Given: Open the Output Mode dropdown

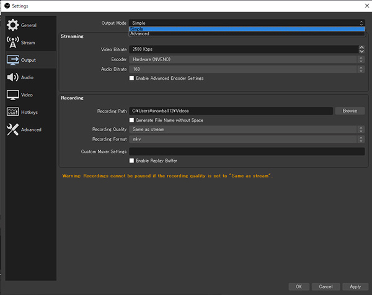Looking at the screenshot, I should [x=247, y=23].
